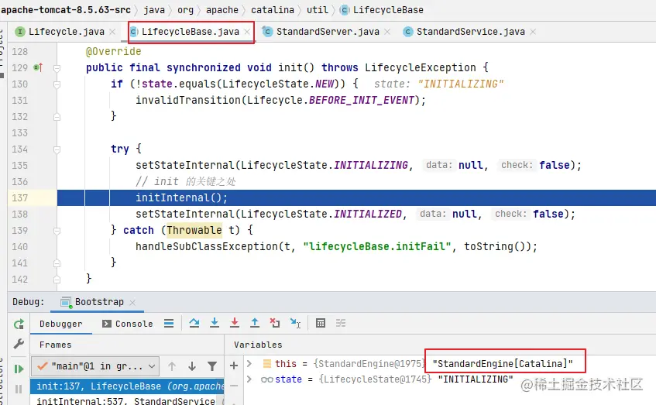656x405 pixels.
Task: Select the Bootstrap debug tab
Action: (x=99, y=302)
